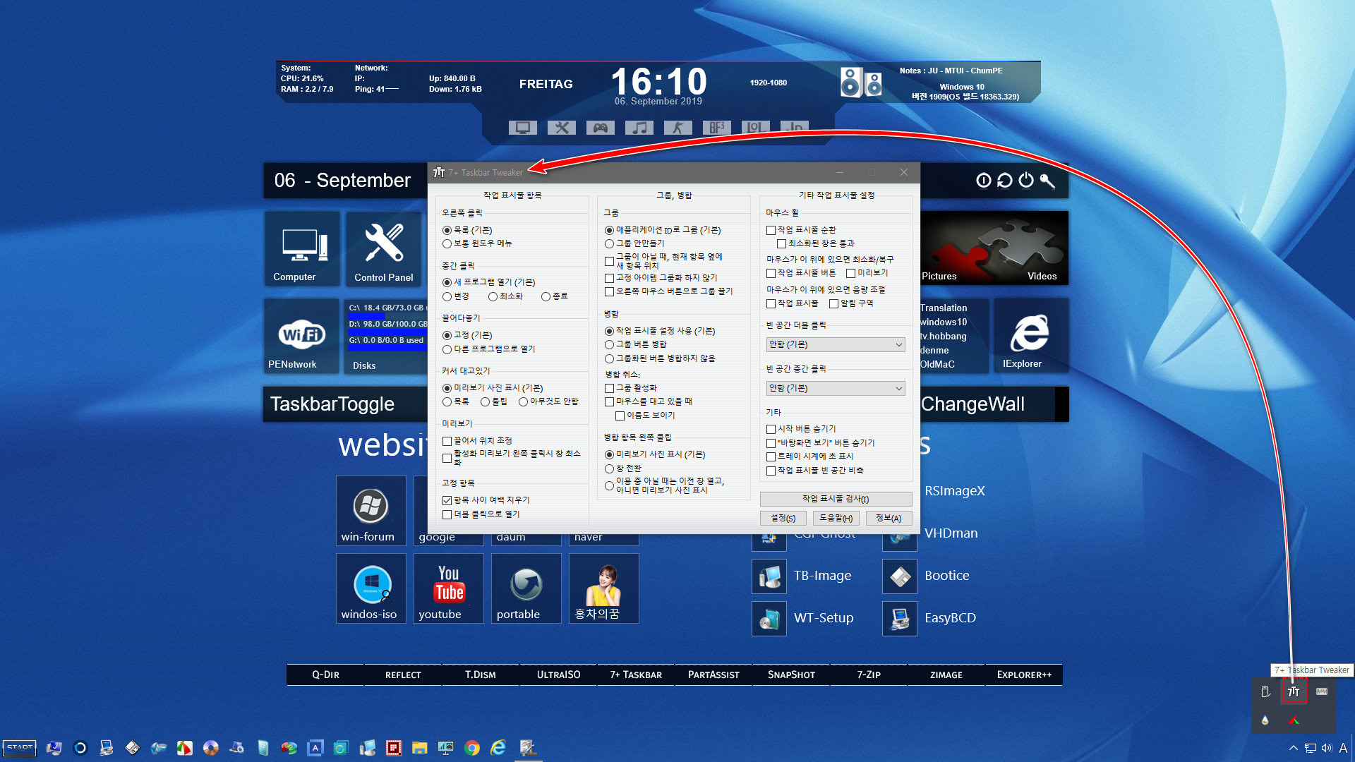Image resolution: width=1355 pixels, height=762 pixels.
Task: Click the crossed tools icon under the clock
Action: tap(562, 128)
